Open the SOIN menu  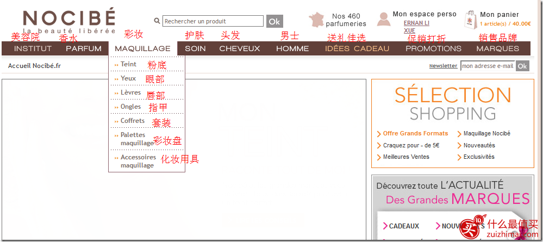pyautogui.click(x=195, y=48)
